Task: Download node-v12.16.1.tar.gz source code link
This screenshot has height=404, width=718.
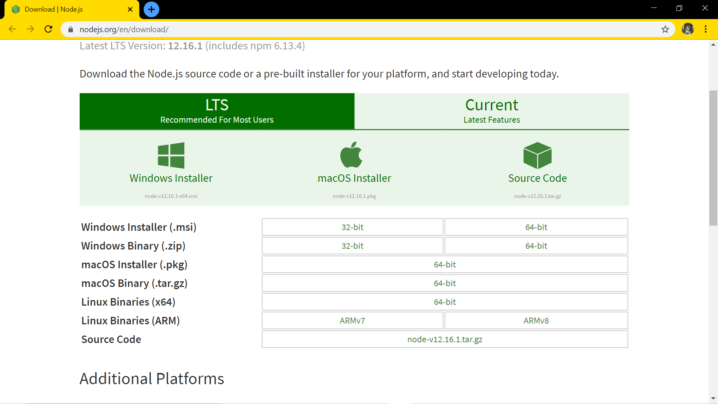Action: tap(445, 339)
